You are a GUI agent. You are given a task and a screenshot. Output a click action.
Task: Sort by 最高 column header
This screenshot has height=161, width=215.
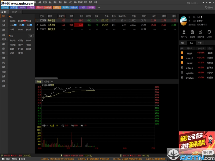coord(164,16)
